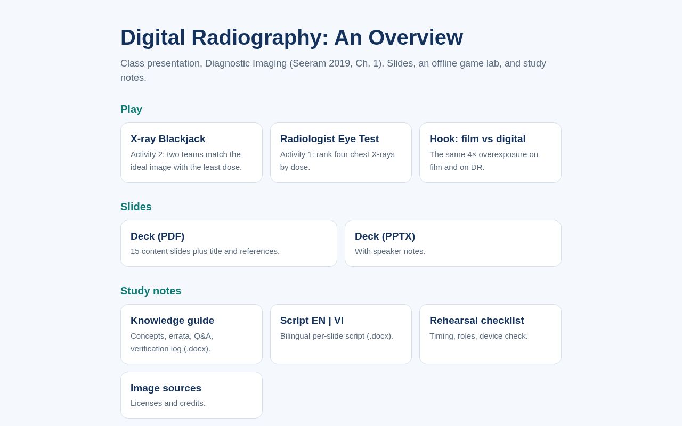The image size is (682, 426).
Task: Open the Hook: film vs digital card
Action: click(x=490, y=153)
